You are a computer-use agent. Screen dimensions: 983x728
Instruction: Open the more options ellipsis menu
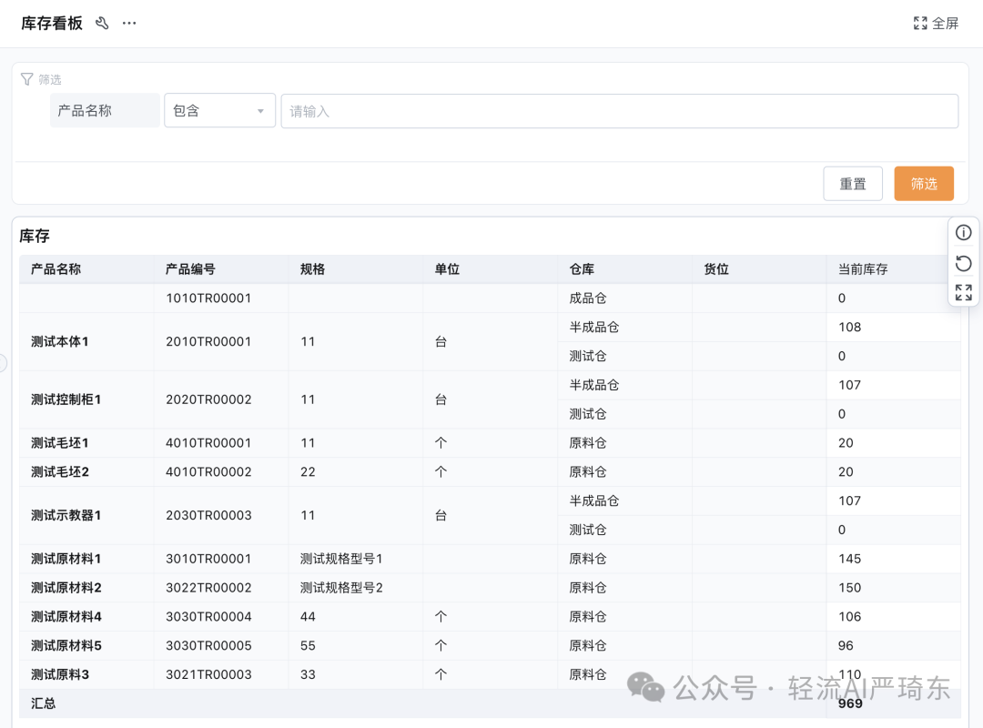point(128,23)
